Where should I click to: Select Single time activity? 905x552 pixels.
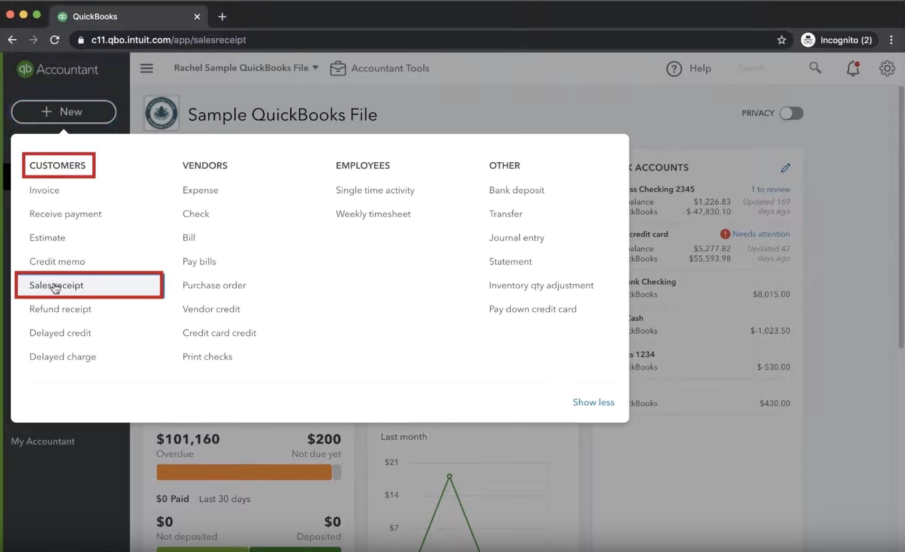pyautogui.click(x=375, y=190)
